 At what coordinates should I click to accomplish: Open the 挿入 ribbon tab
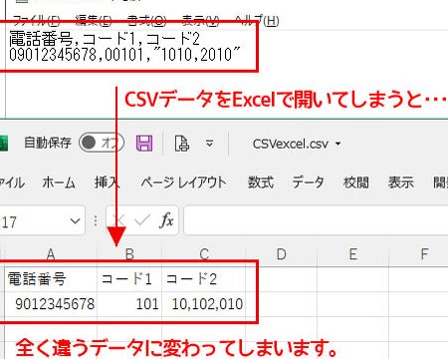click(x=107, y=182)
